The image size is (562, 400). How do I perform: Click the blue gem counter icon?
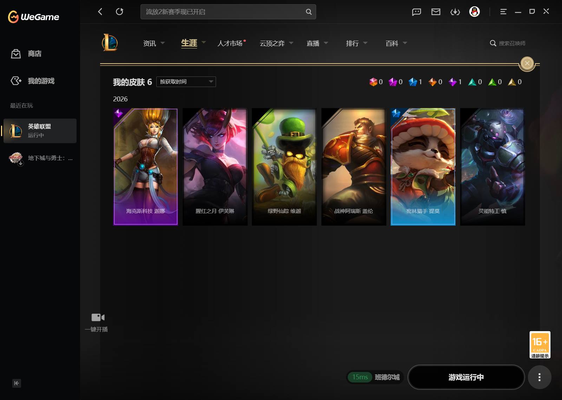pyautogui.click(x=413, y=82)
